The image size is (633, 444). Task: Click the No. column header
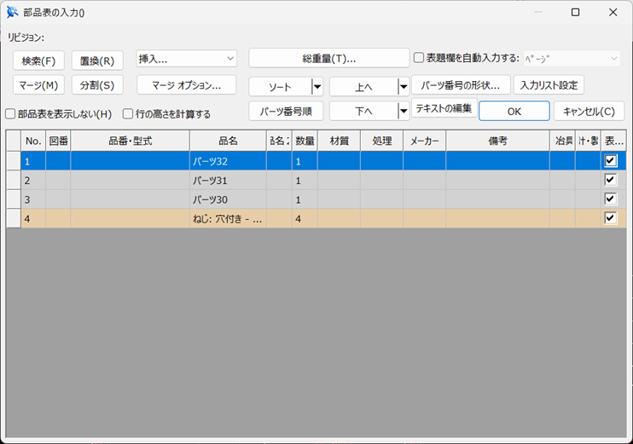(x=33, y=141)
